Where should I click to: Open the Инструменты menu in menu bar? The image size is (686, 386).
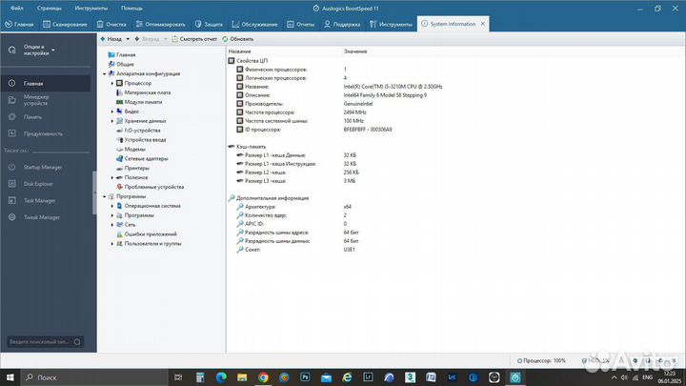point(91,8)
